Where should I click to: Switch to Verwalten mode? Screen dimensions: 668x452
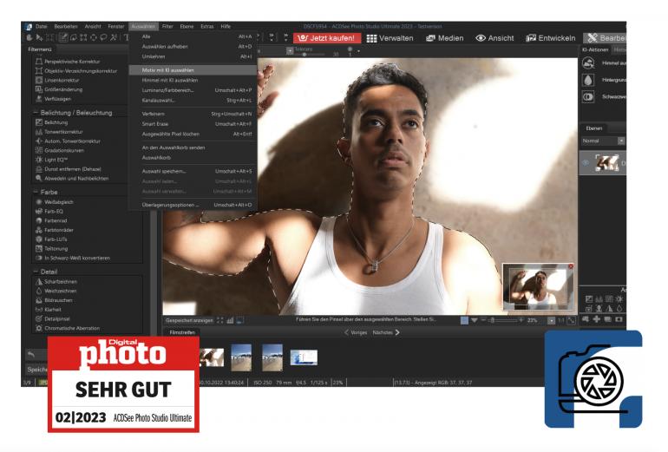pyautogui.click(x=390, y=38)
